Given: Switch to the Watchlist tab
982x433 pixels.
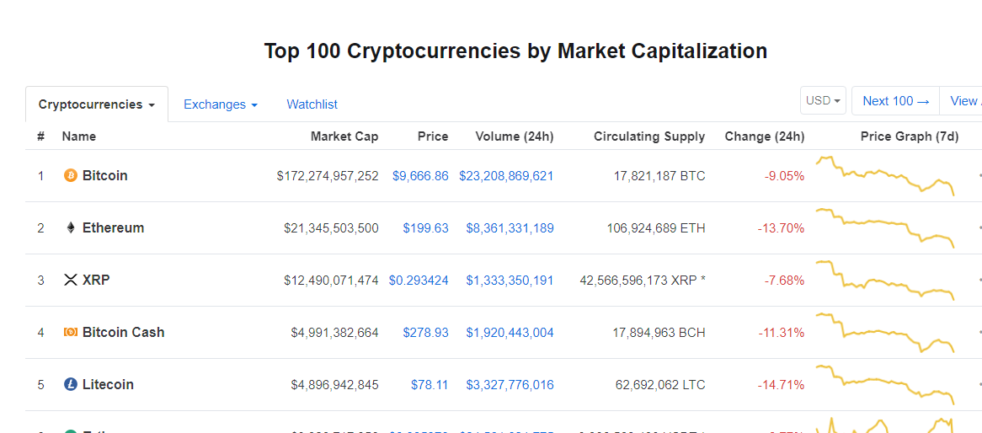Looking at the screenshot, I should [x=312, y=104].
